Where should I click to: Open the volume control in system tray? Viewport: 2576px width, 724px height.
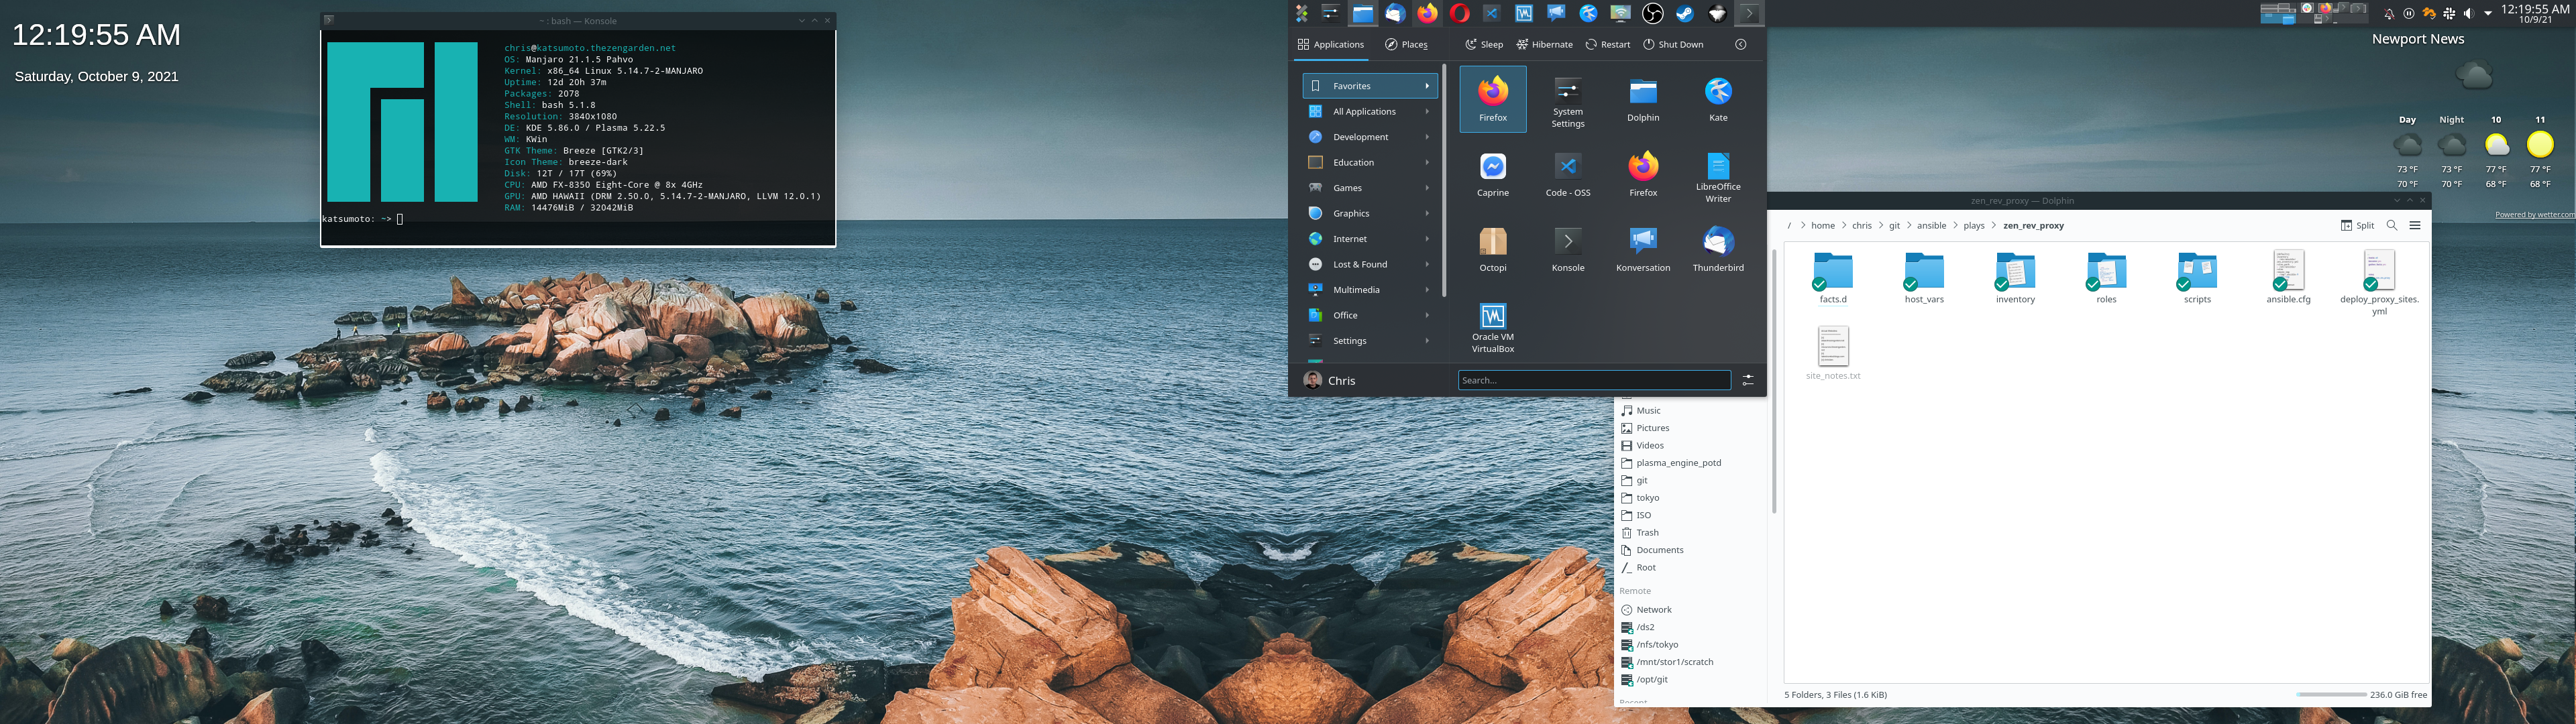[x=2469, y=13]
